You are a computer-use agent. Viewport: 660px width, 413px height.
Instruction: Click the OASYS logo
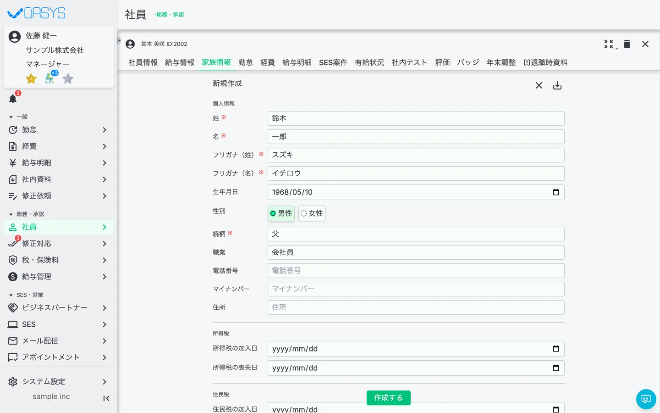point(37,13)
